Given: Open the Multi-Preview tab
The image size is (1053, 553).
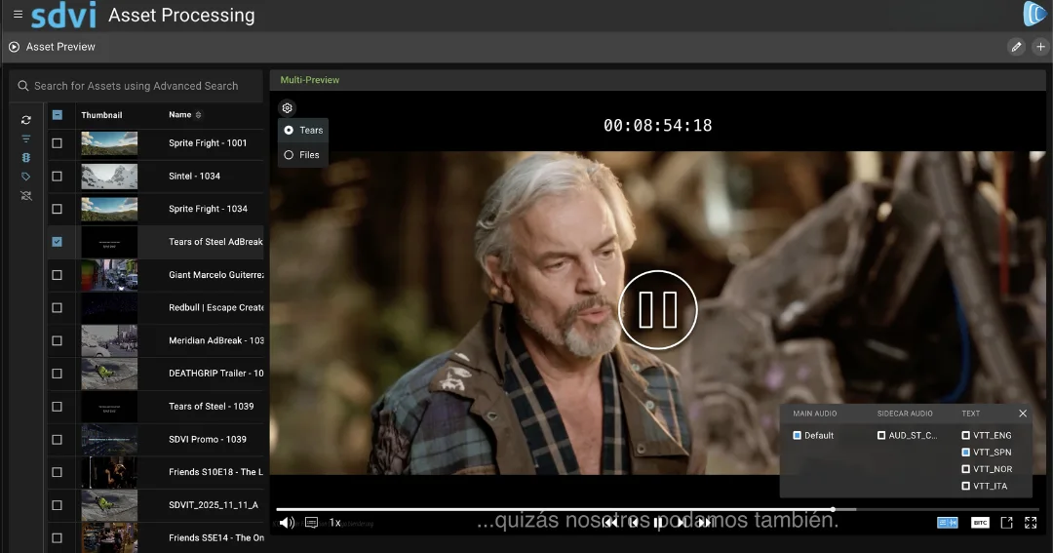Looking at the screenshot, I should (310, 80).
